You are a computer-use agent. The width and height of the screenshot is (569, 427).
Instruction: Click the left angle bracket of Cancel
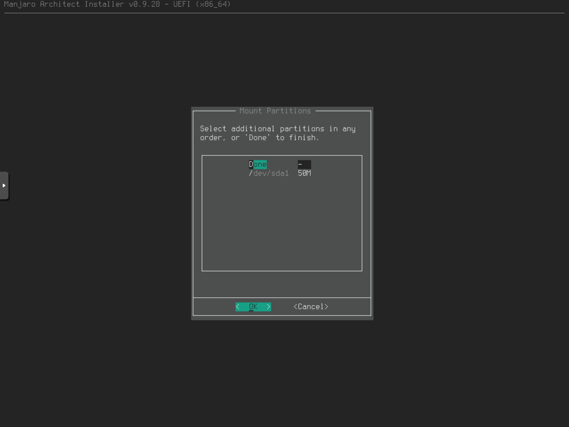coord(295,306)
